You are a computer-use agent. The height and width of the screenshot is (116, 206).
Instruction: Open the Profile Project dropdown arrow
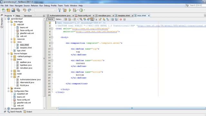click(84, 10)
